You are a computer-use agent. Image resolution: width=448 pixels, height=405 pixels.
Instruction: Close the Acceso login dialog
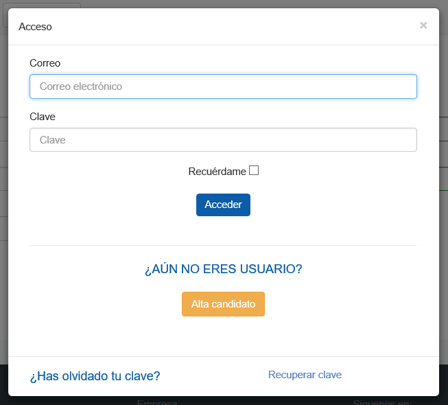(x=423, y=25)
